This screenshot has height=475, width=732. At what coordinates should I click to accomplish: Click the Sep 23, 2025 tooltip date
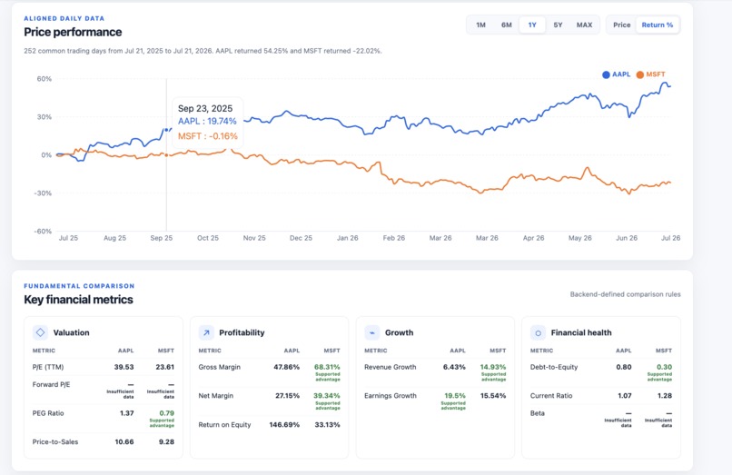tap(205, 108)
